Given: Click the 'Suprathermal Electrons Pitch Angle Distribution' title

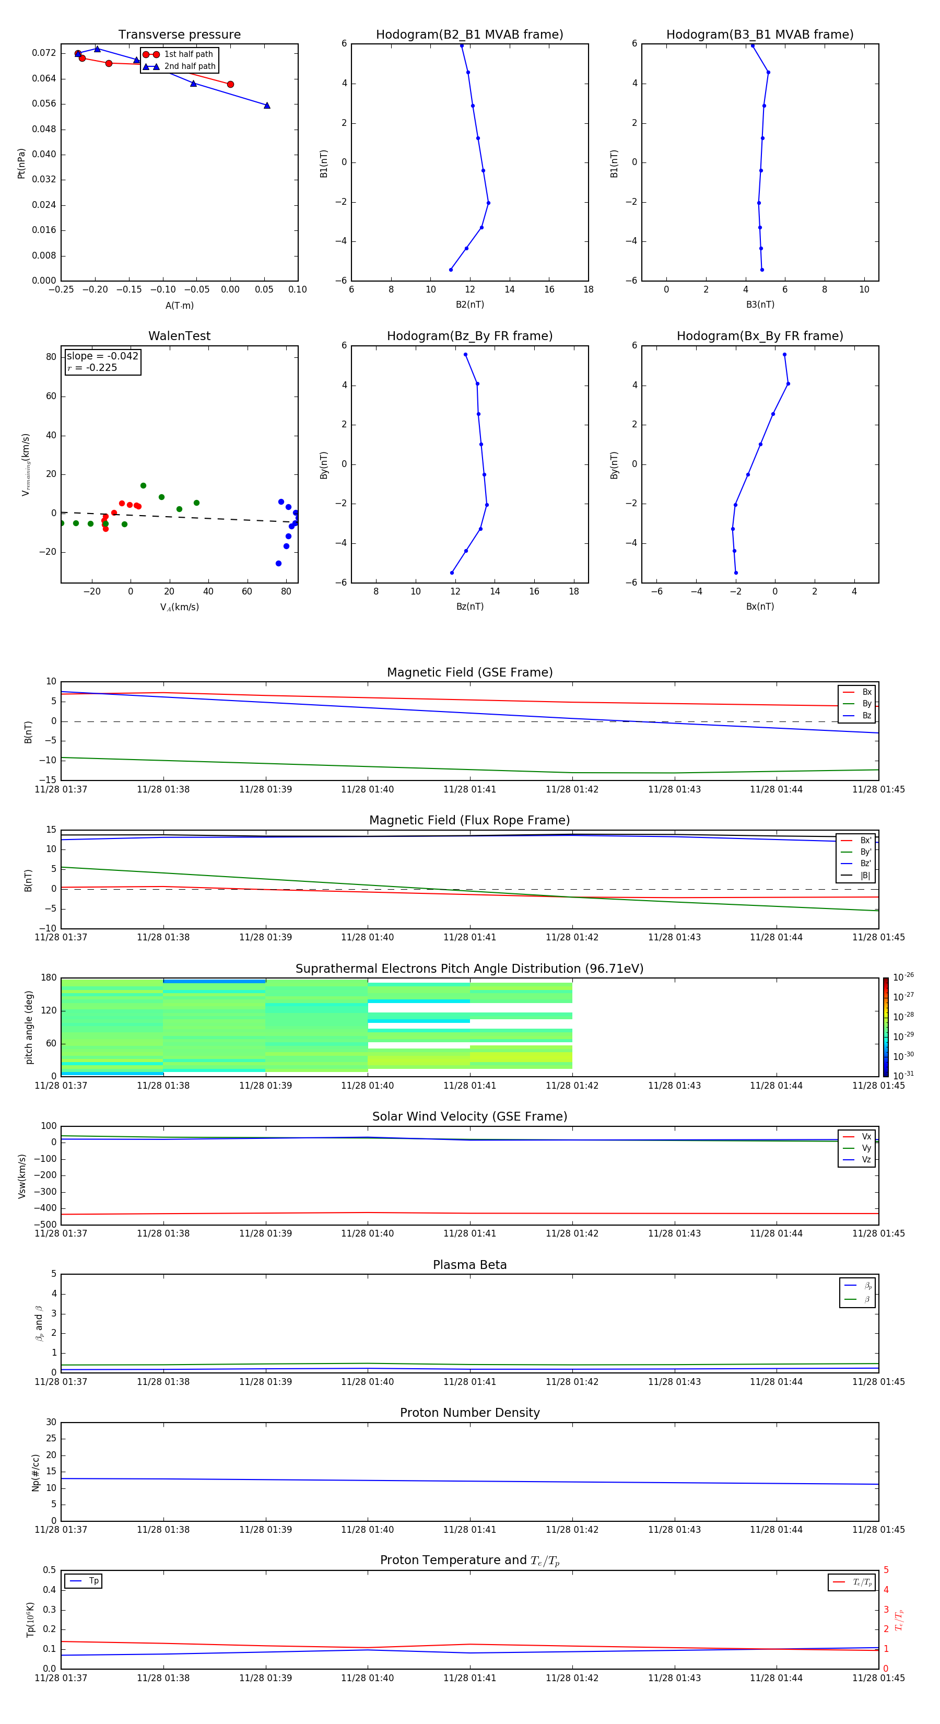Looking at the screenshot, I should [x=469, y=969].
